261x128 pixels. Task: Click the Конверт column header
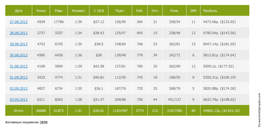coord(78,11)
